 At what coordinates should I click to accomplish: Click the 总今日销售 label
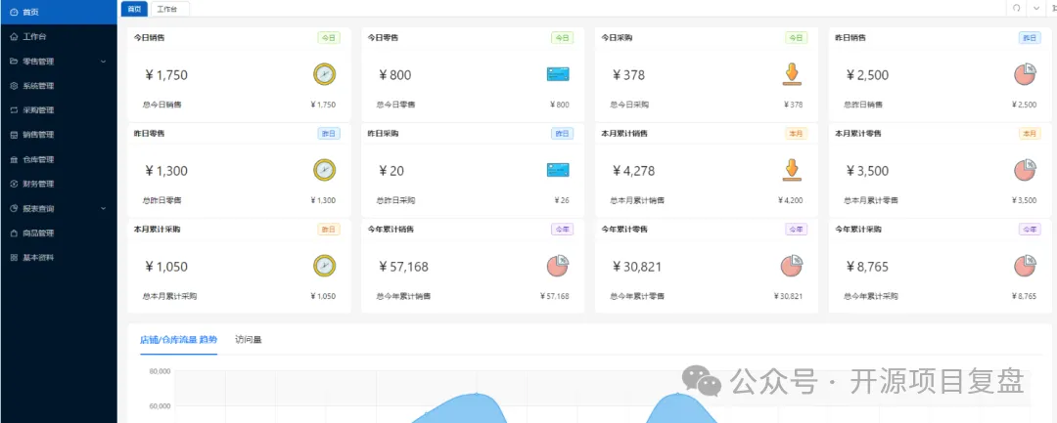(x=161, y=105)
